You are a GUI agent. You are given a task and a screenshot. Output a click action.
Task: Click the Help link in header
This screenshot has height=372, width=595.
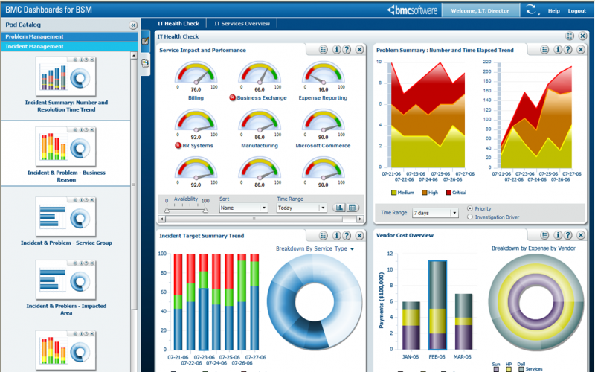553,10
